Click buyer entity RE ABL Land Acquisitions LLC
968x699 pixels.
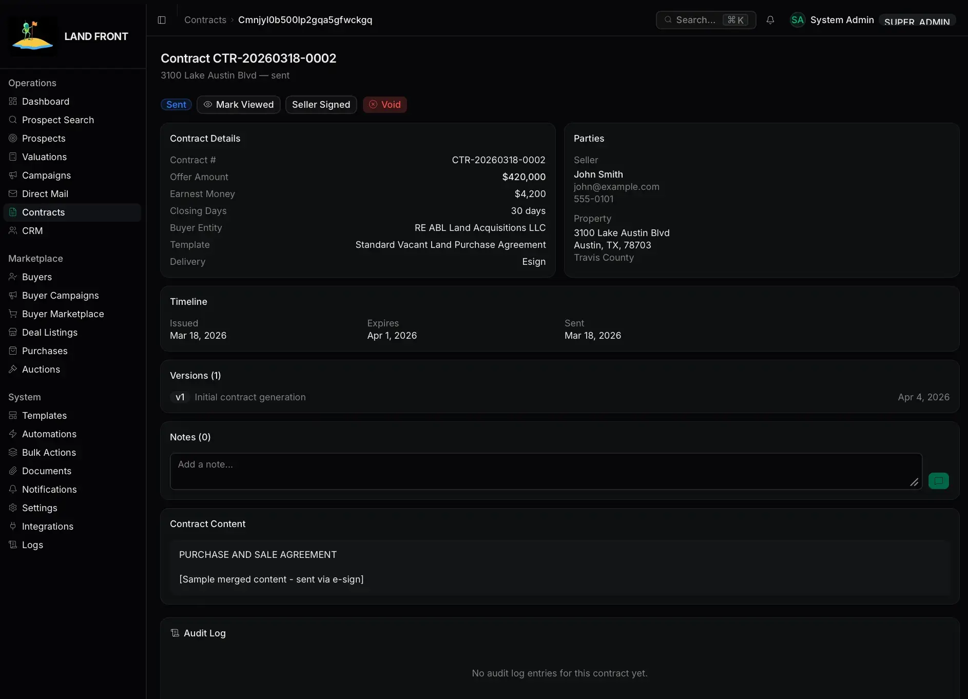click(x=480, y=228)
